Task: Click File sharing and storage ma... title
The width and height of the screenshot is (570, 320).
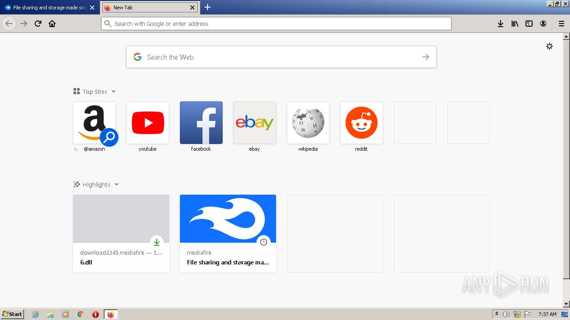Action: [228, 262]
